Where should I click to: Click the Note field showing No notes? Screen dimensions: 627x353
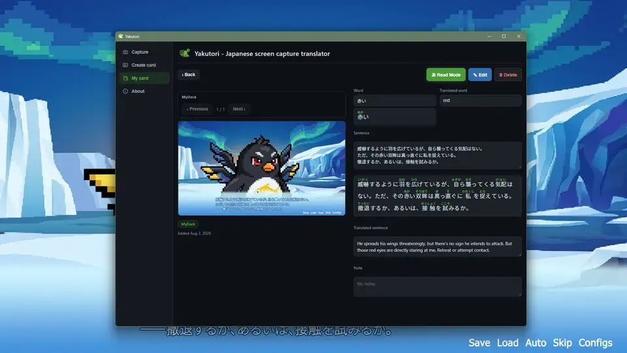438,286
